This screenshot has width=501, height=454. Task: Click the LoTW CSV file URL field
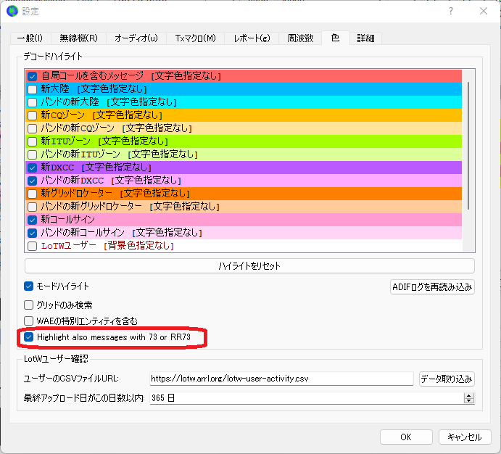281,379
